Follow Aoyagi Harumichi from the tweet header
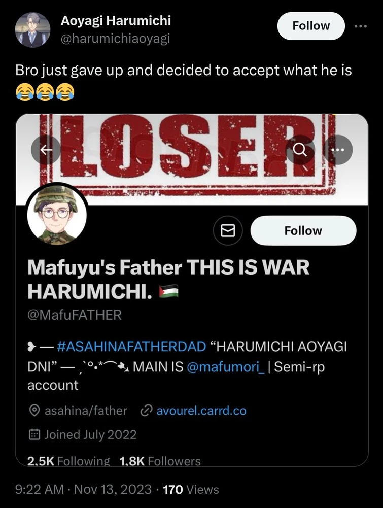Viewport: 383px width, 508px height. click(x=311, y=26)
